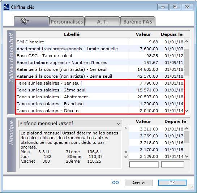Open the deck chair icon tab
The image size is (197, 193).
coord(31,21)
